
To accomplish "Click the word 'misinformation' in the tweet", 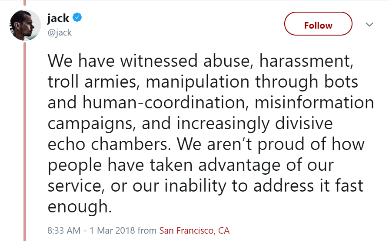I will [x=314, y=102].
